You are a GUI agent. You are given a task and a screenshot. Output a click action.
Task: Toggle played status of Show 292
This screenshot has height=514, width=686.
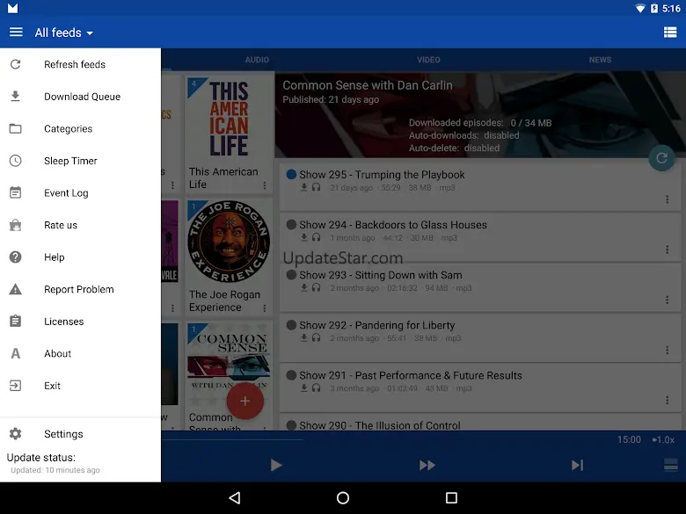[x=291, y=325]
